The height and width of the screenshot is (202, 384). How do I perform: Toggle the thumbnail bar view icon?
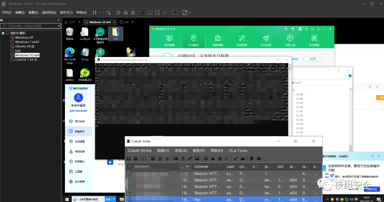pyautogui.click(x=150, y=12)
